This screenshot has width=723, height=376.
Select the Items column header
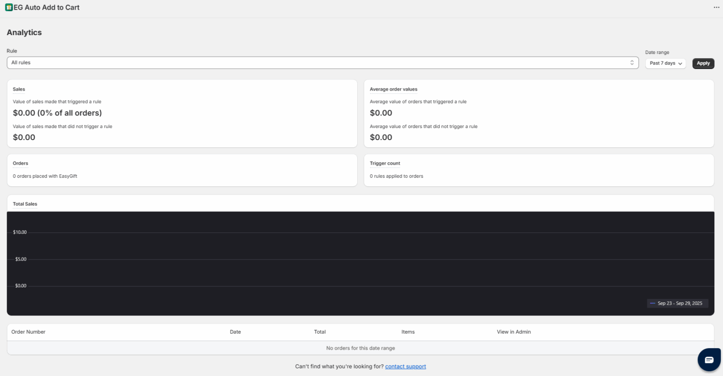pos(408,332)
